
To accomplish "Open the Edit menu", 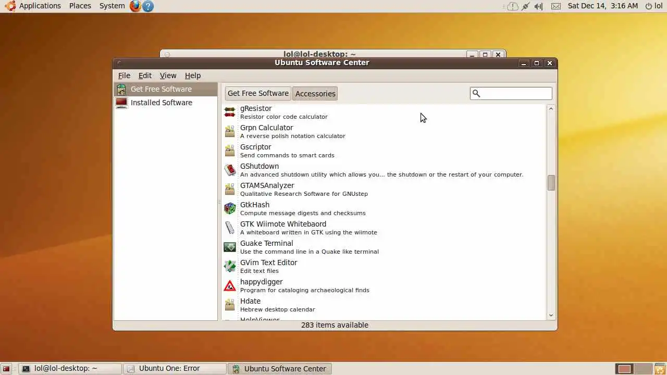I will pyautogui.click(x=145, y=76).
